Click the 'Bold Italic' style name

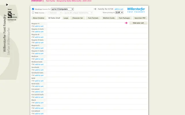pyautogui.click(x=35, y=84)
